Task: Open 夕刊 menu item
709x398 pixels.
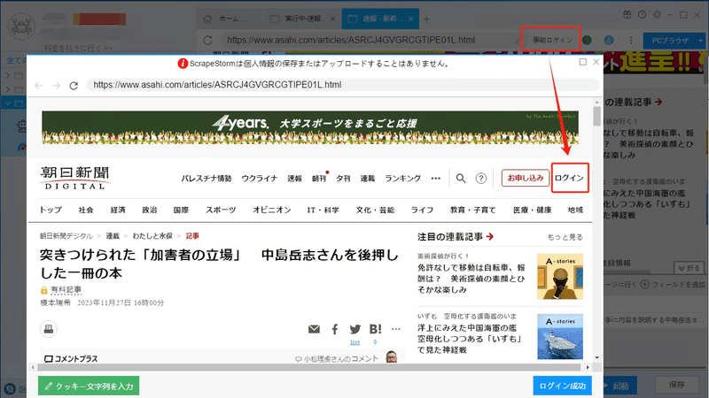Action: click(x=343, y=179)
